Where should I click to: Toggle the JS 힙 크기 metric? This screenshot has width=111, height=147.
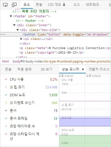point(6,87)
